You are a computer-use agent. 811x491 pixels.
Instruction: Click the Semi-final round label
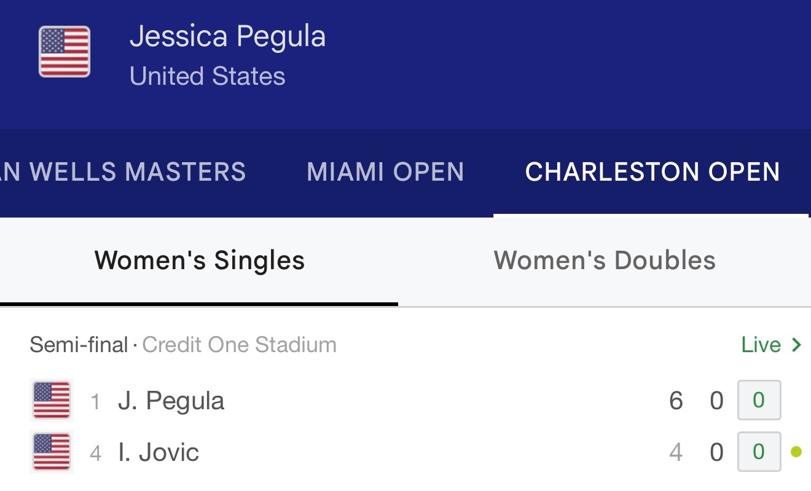pos(79,345)
